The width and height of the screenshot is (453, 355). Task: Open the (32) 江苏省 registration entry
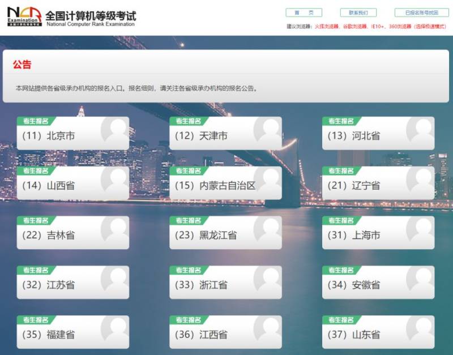click(73, 282)
